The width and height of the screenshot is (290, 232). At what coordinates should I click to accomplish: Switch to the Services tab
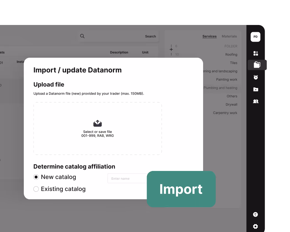[x=209, y=36]
